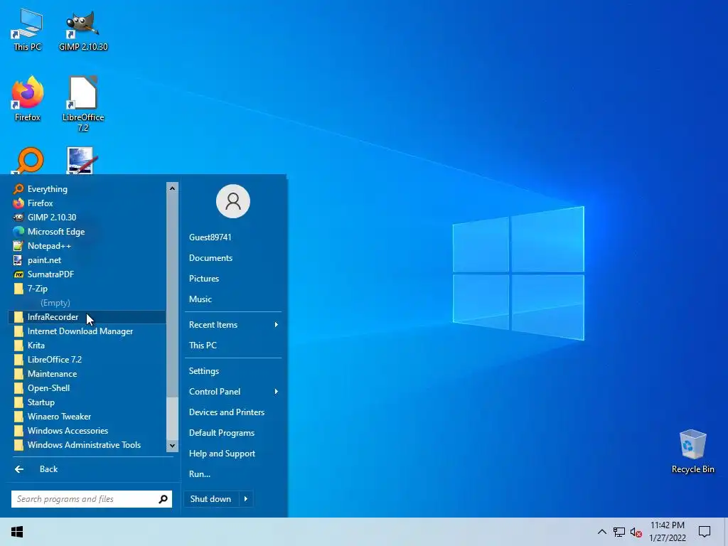Image resolution: width=728 pixels, height=546 pixels.
Task: Expand Control Panel submenu arrow
Action: click(277, 392)
